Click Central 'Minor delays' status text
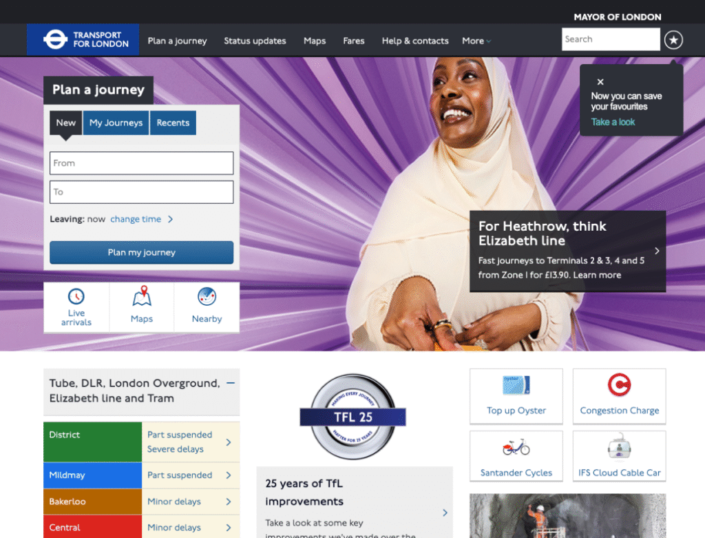The image size is (705, 538). point(174,528)
